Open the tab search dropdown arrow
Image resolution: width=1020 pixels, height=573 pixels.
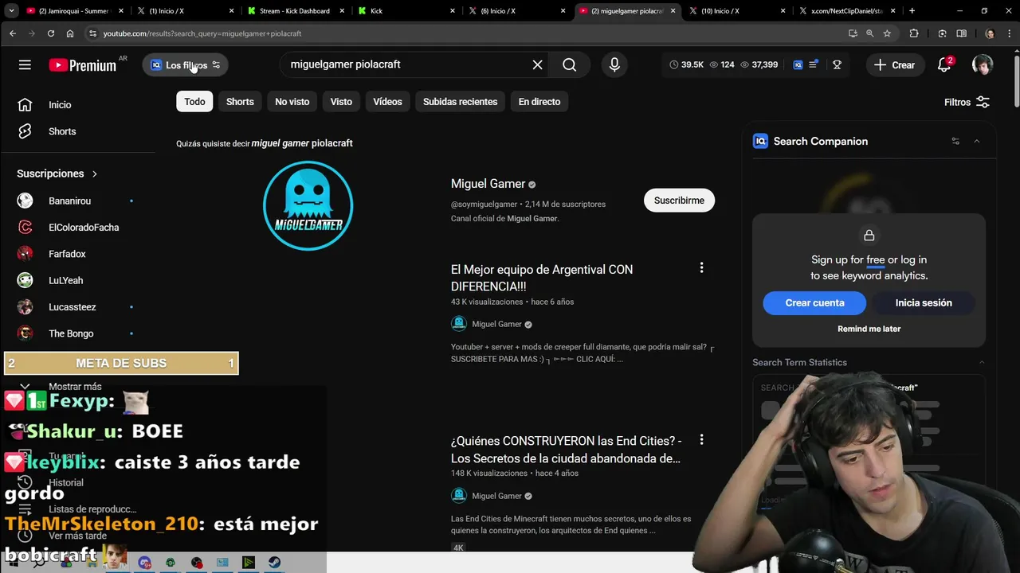(x=12, y=11)
